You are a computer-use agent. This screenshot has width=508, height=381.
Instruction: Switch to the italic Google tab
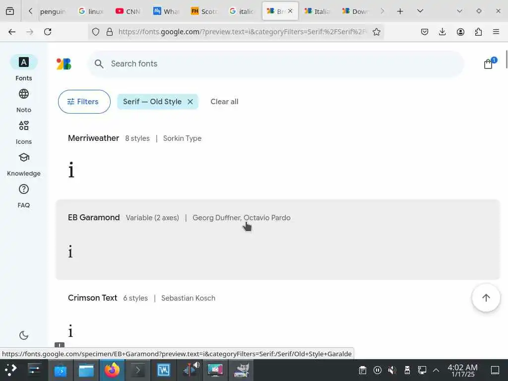242,11
